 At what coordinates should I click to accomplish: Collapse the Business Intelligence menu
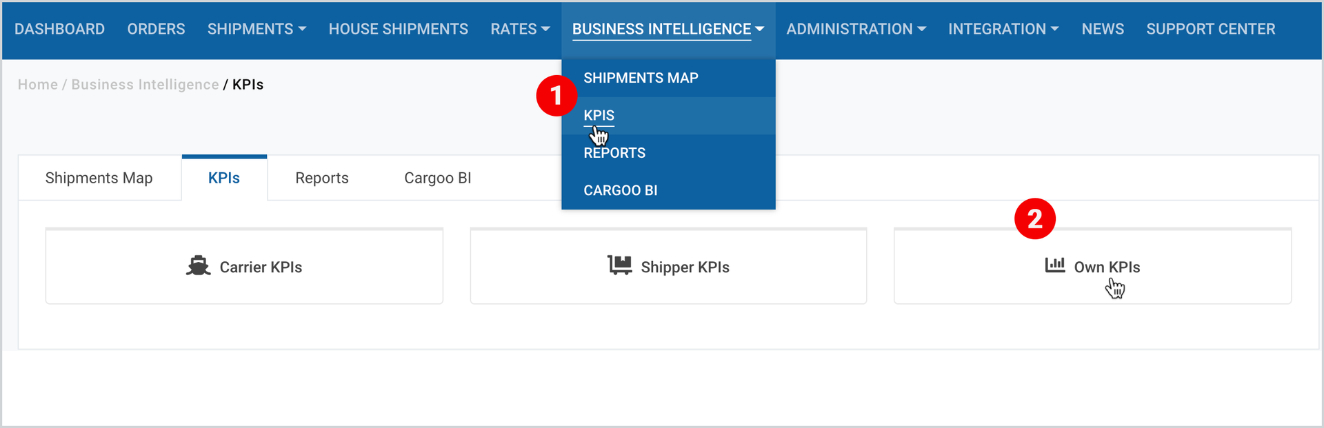tap(668, 29)
